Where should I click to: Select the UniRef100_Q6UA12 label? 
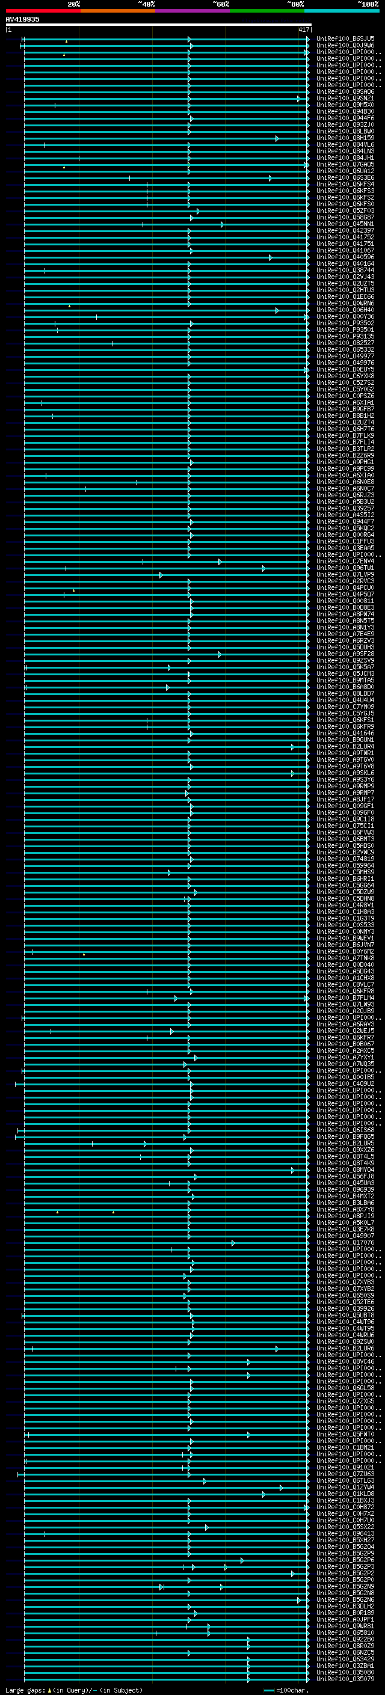point(345,171)
